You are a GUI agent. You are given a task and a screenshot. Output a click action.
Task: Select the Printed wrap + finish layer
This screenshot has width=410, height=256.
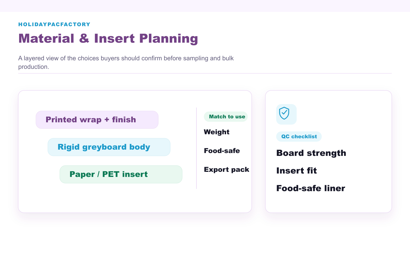(97, 120)
